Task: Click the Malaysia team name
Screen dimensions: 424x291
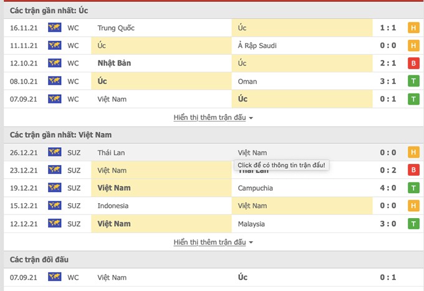Action: [x=251, y=224]
